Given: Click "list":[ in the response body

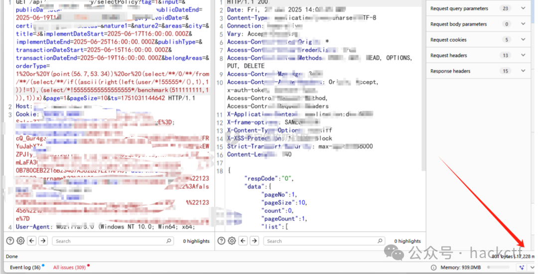Looking at the screenshot, I should 274,227.
